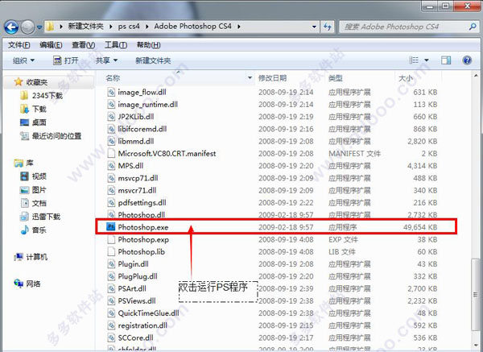Screen dimensions: 483x352
Task: Open 下载 in the navigation pane
Action: coord(39,109)
